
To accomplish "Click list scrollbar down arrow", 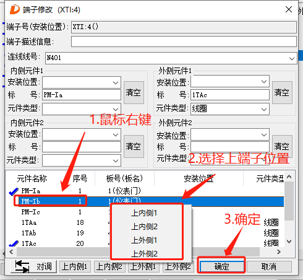I will click(x=289, y=242).
